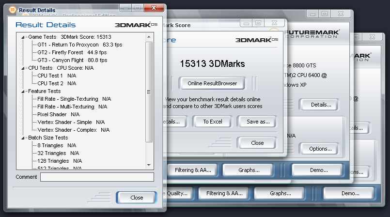
Task: Click the tree list scrollbar thumb
Action: pyautogui.click(x=149, y=92)
